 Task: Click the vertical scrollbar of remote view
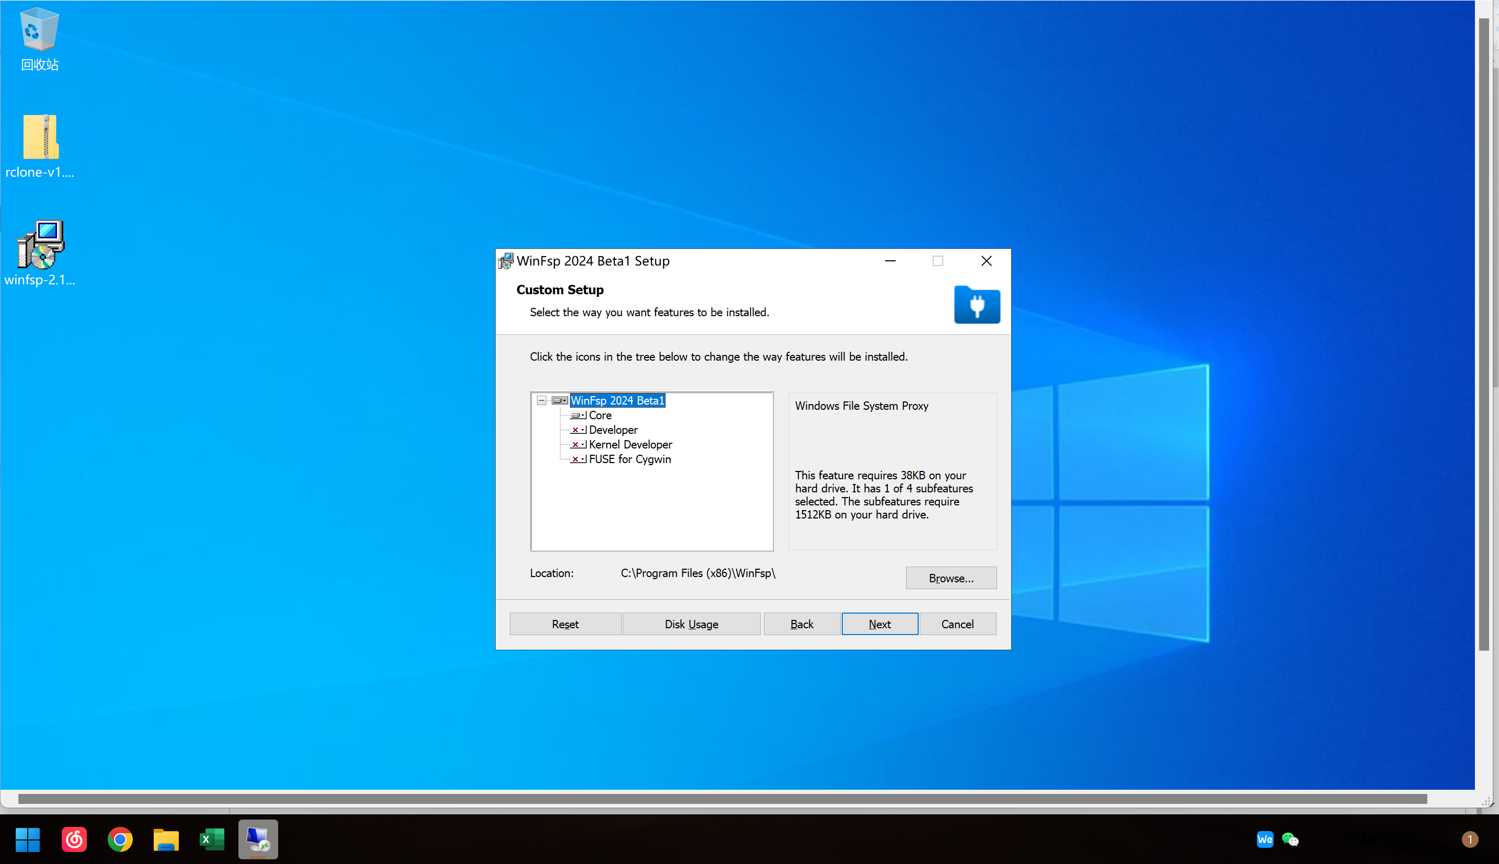[1483, 335]
